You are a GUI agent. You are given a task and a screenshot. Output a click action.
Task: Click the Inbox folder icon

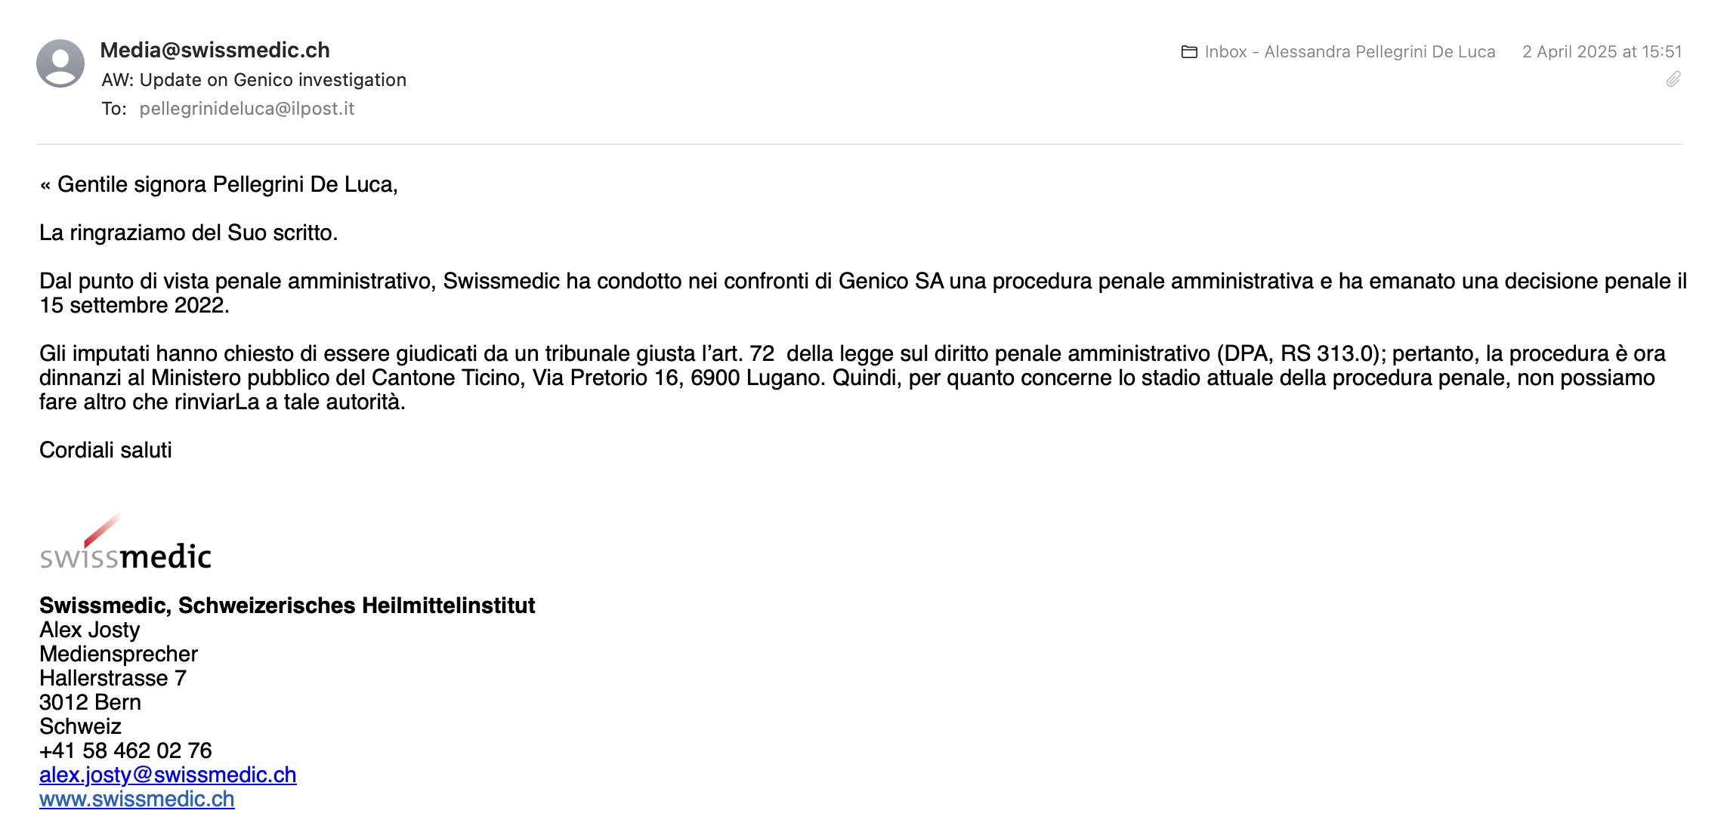point(1189,52)
